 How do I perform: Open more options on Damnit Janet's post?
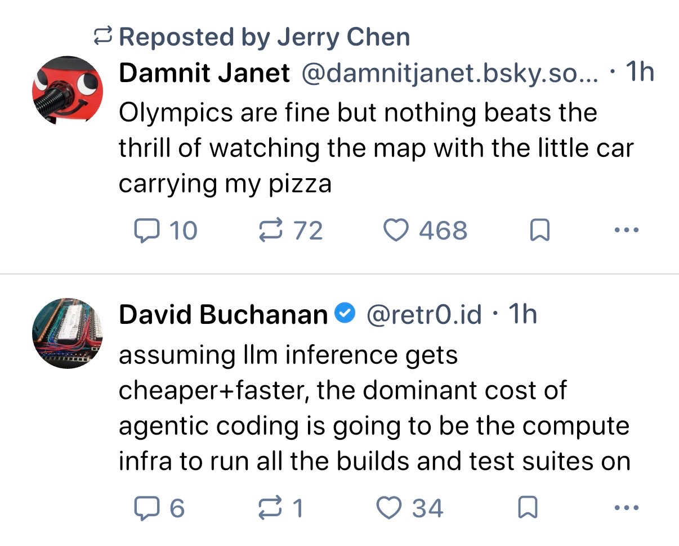(x=626, y=231)
